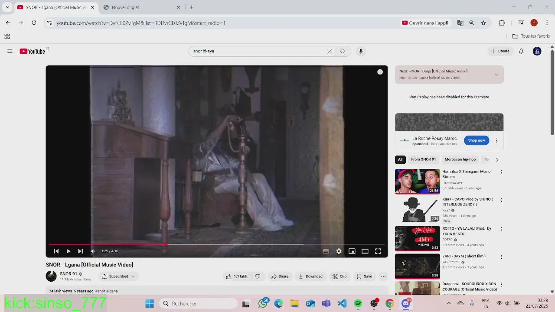555x312 pixels.
Task: Open SNOR 91 channel name link
Action: tap(69, 274)
